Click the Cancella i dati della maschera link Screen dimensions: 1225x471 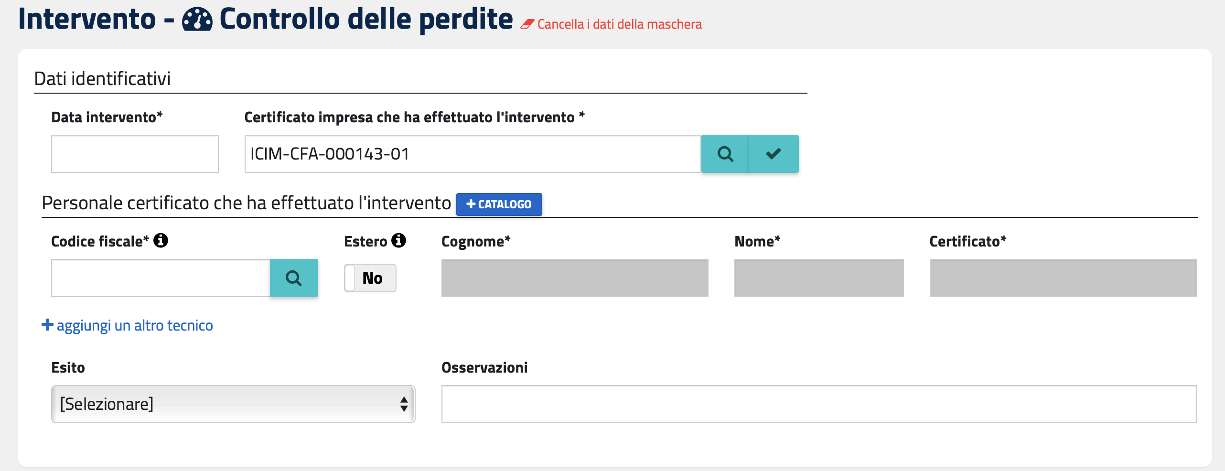click(619, 24)
